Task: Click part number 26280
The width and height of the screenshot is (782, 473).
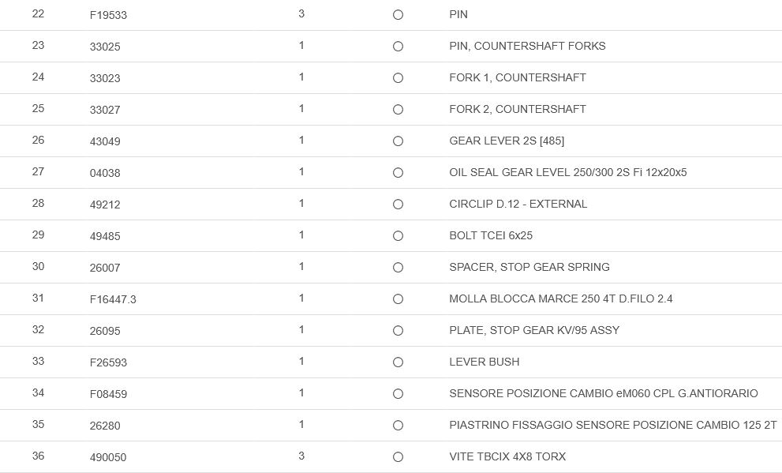Action: click(x=105, y=426)
